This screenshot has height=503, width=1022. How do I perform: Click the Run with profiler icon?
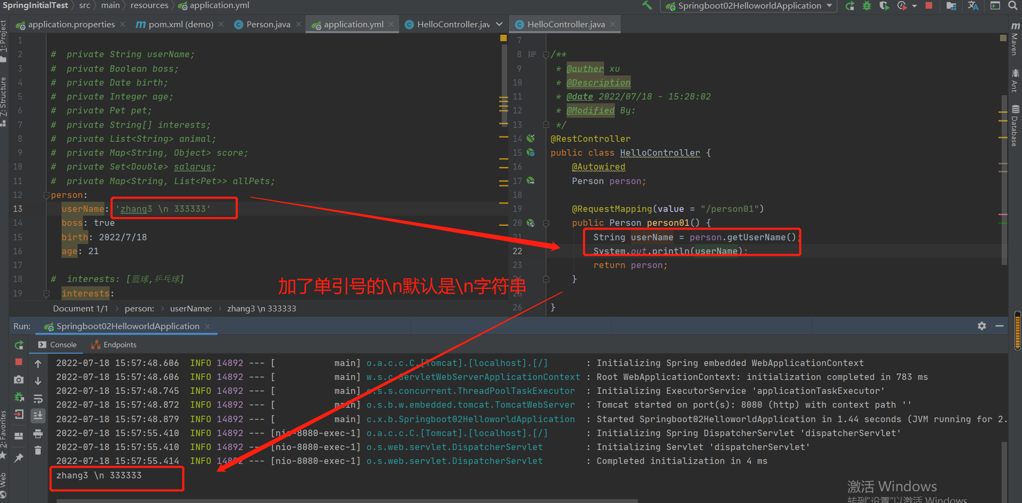click(902, 6)
